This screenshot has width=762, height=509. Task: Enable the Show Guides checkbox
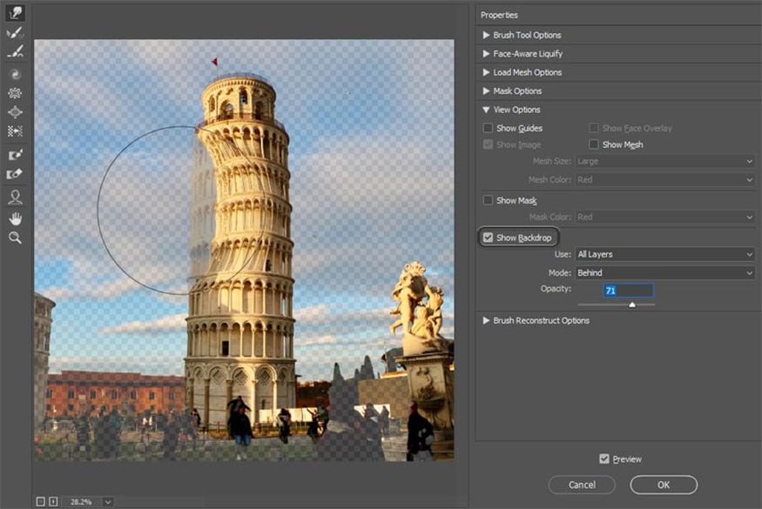pos(489,129)
